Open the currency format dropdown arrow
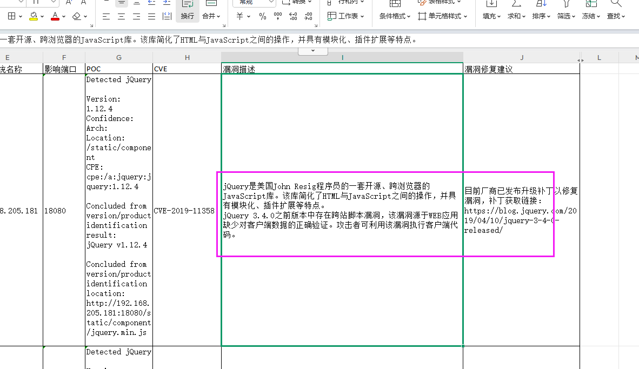 coord(249,16)
